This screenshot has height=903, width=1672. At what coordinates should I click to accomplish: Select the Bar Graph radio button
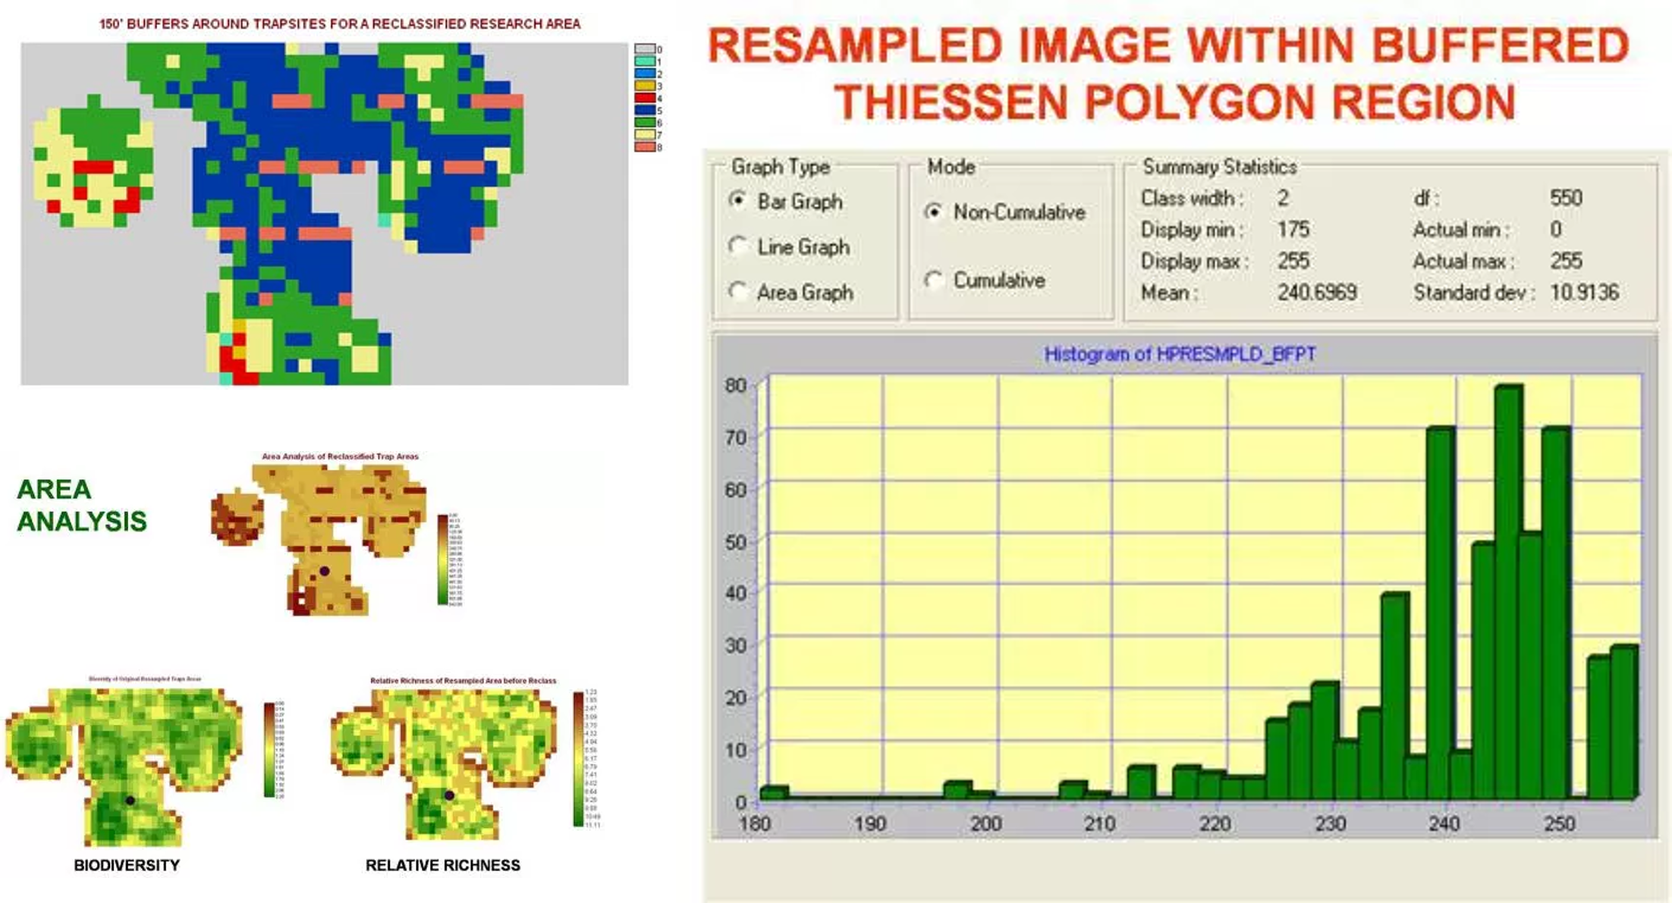[737, 200]
